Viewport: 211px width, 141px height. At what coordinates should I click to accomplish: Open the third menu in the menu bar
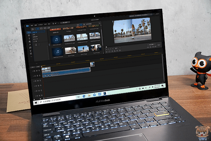(40, 25)
